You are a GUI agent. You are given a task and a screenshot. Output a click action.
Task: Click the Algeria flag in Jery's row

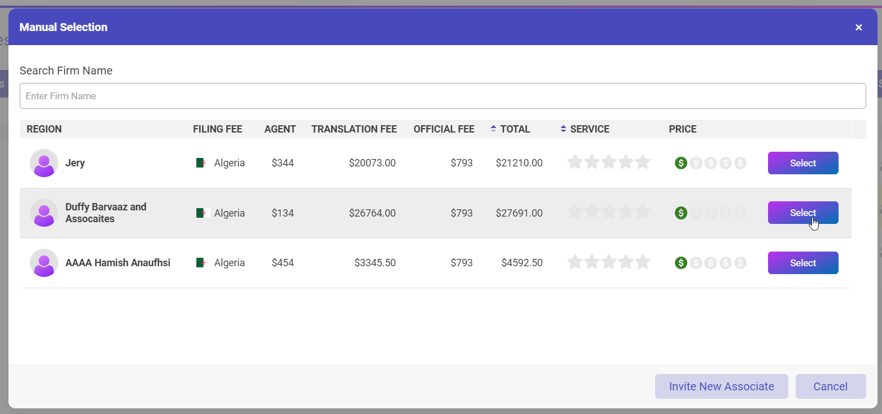[x=201, y=163]
